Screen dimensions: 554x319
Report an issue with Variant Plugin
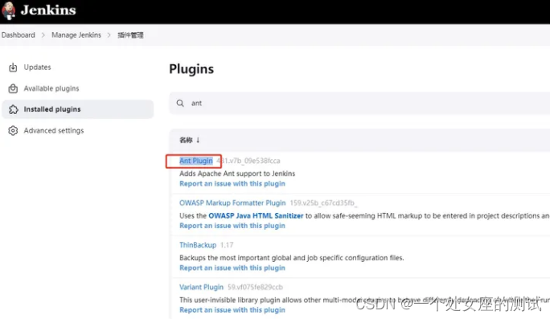(232, 310)
